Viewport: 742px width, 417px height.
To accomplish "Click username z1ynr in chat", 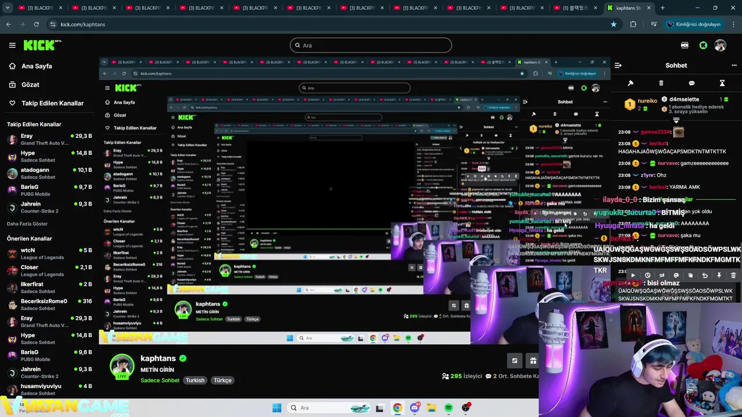I will click(648, 175).
